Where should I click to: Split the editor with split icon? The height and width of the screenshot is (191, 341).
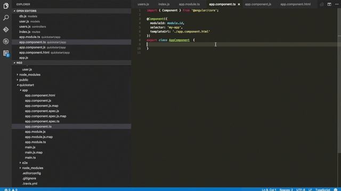tap(329, 4)
